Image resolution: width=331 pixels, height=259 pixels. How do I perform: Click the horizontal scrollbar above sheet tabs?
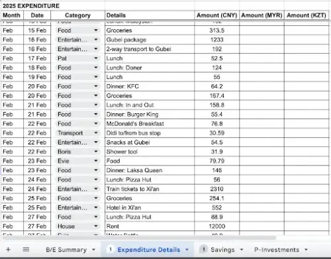coord(139,238)
